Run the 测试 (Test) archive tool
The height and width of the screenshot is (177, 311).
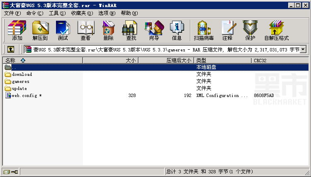(x=63, y=30)
